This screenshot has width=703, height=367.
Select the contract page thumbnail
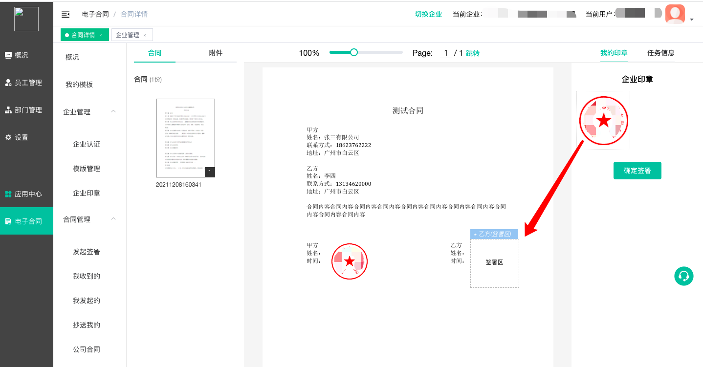(185, 138)
